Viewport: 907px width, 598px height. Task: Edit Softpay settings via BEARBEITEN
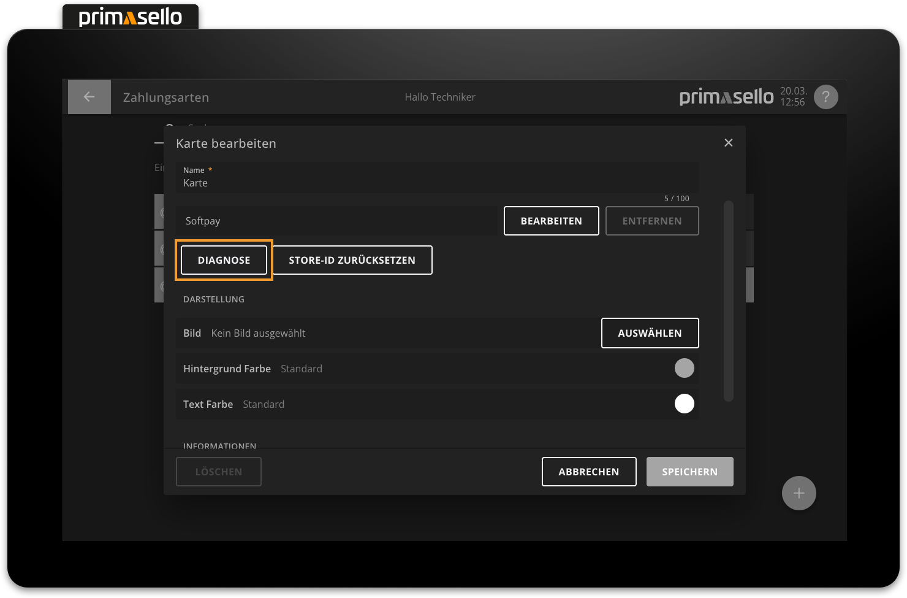click(551, 220)
